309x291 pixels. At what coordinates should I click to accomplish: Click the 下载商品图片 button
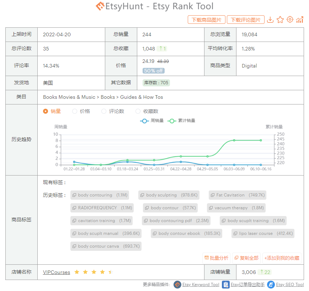pyautogui.click(x=206, y=20)
